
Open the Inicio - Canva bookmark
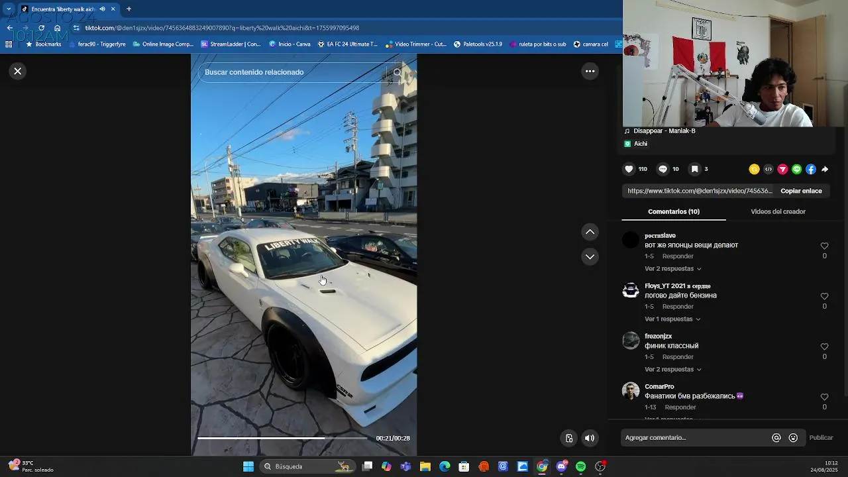[x=290, y=44]
